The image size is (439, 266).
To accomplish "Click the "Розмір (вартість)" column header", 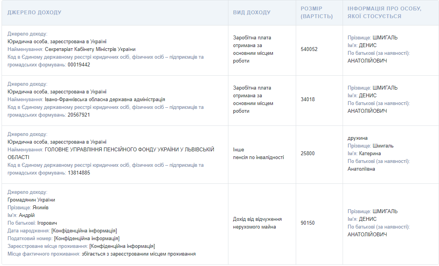I will click(317, 12).
